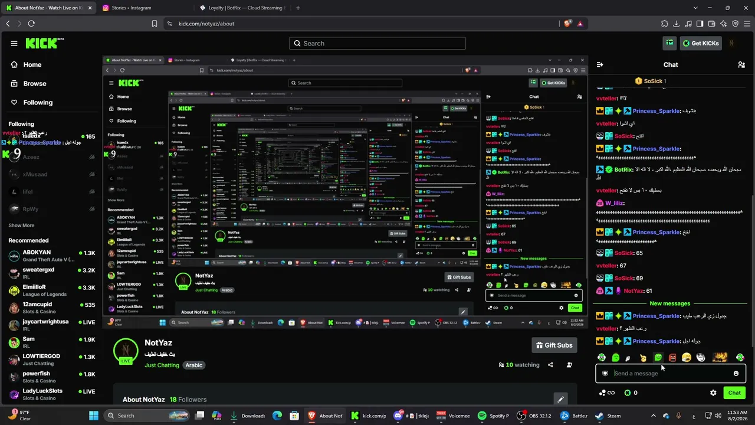Expand the browser tab search dropdown

695,8
